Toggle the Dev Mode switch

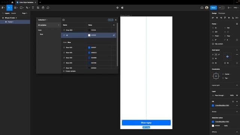point(221,7)
